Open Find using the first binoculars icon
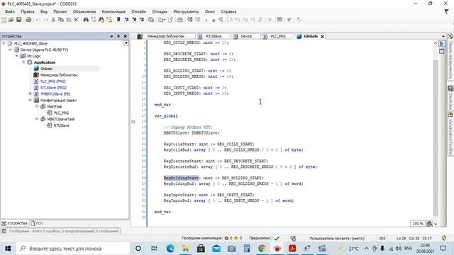 point(86,20)
